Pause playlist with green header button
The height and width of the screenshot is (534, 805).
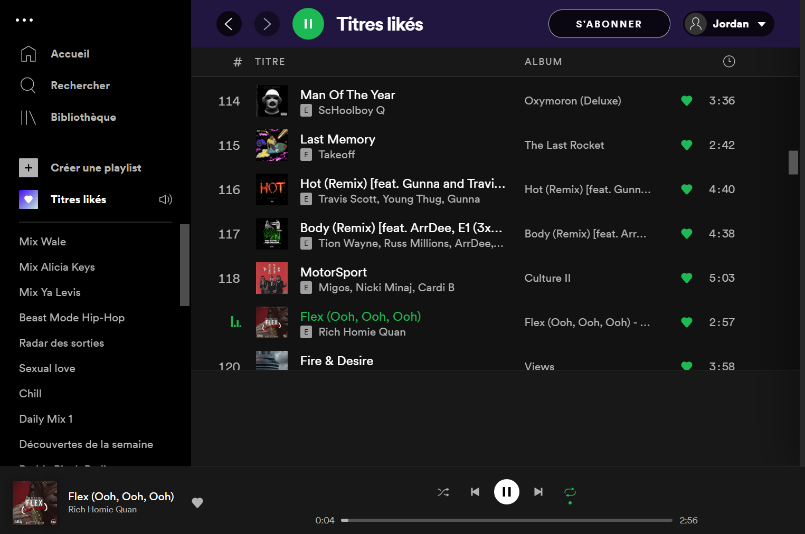[x=308, y=24]
